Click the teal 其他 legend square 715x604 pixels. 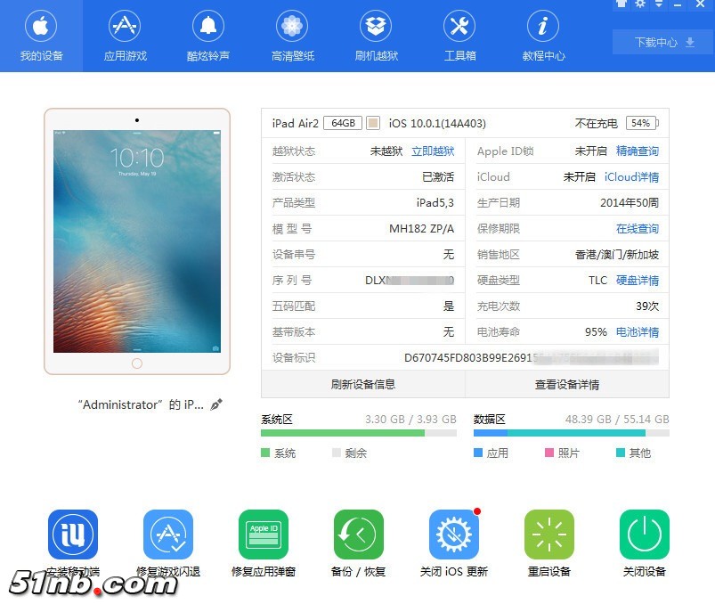click(620, 453)
